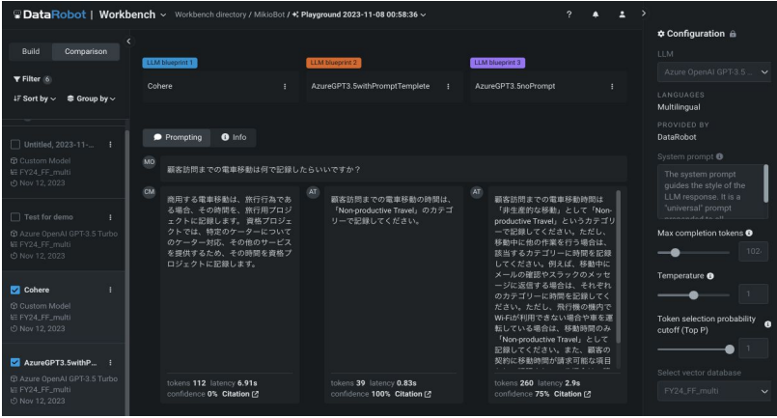Open the notifications bell icon
The image size is (777, 418).
tap(596, 14)
